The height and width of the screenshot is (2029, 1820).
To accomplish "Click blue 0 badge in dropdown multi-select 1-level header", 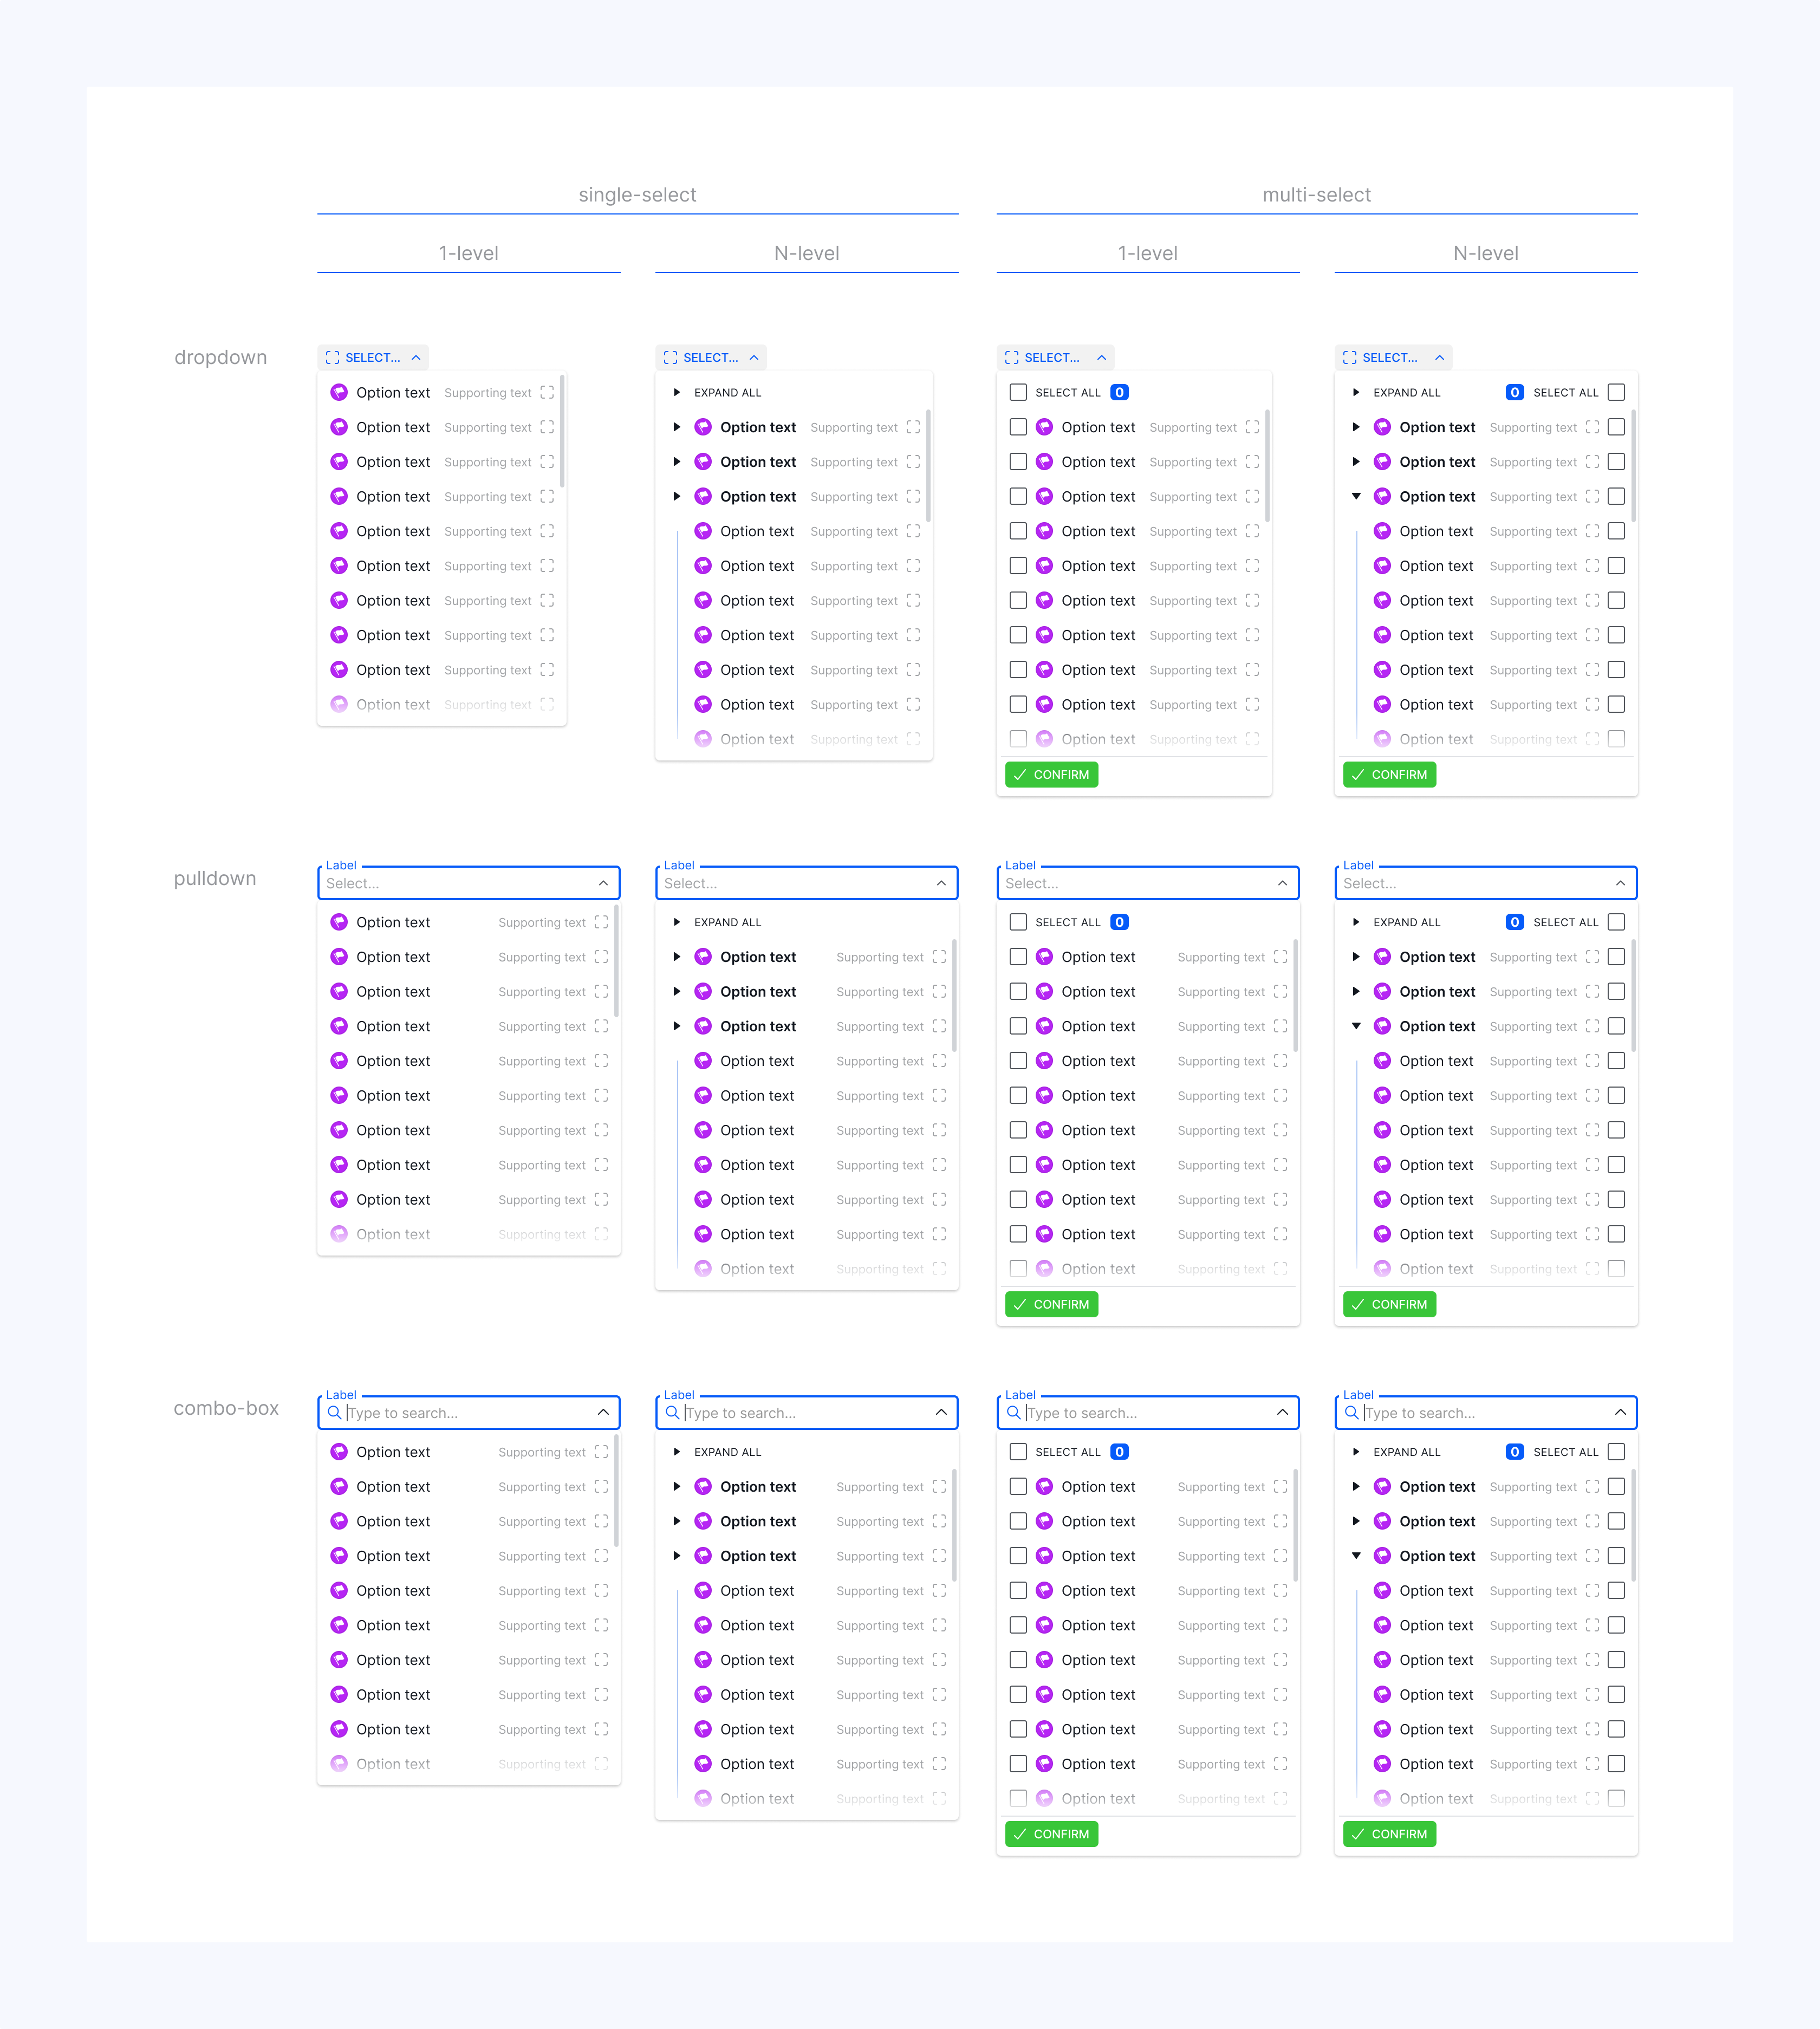I will point(1119,392).
